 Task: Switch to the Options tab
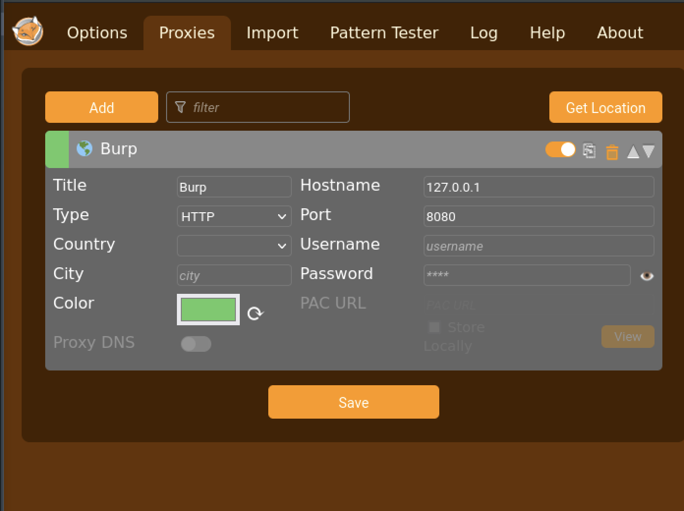pyautogui.click(x=97, y=32)
